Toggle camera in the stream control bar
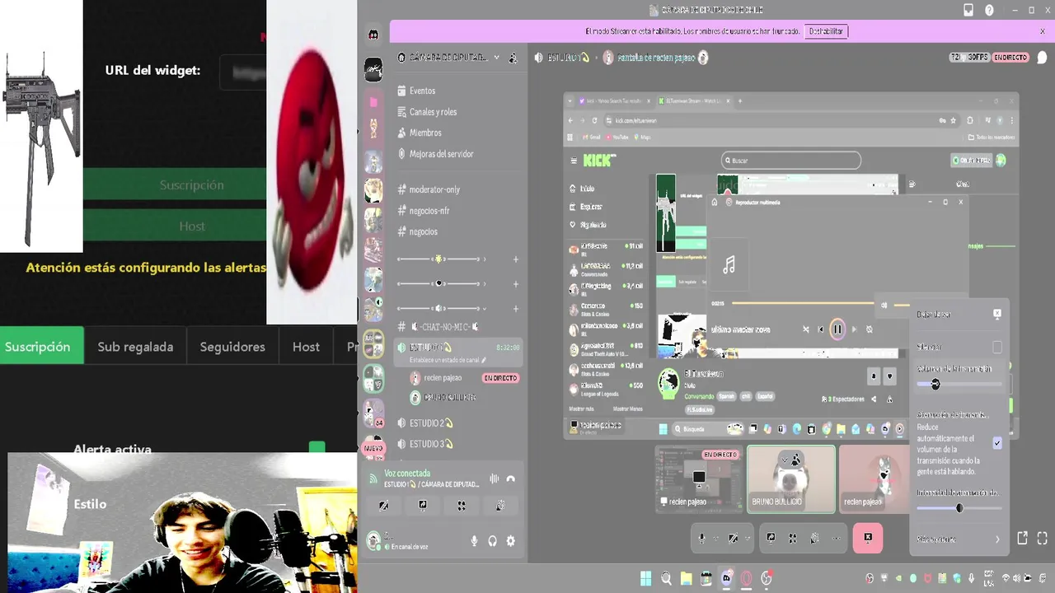Viewport: 1055px width, 593px height. 734,538
